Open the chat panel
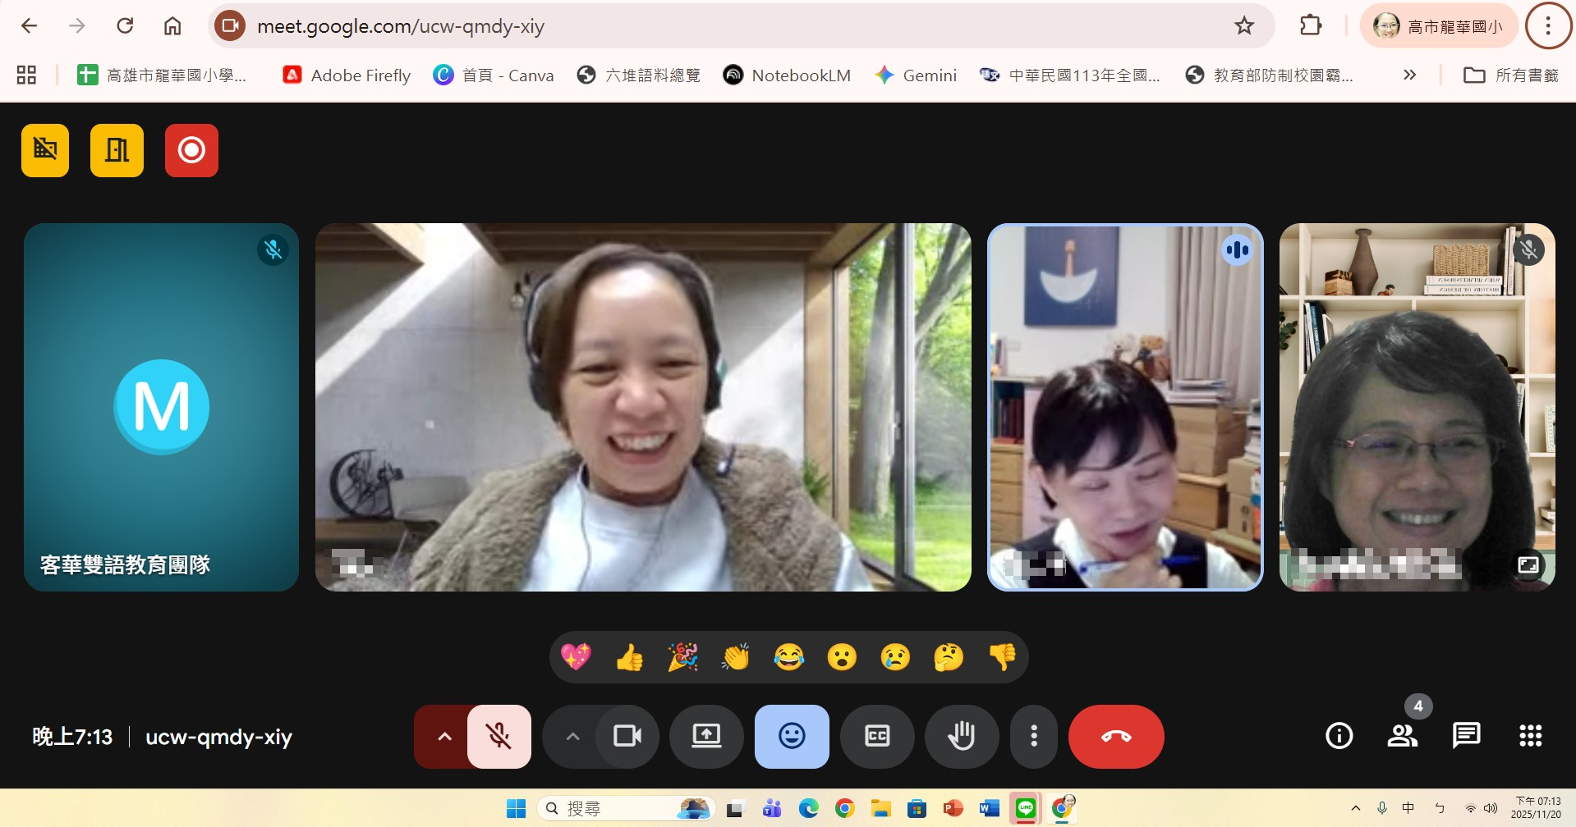Screen dimensions: 1576x827 1466,736
